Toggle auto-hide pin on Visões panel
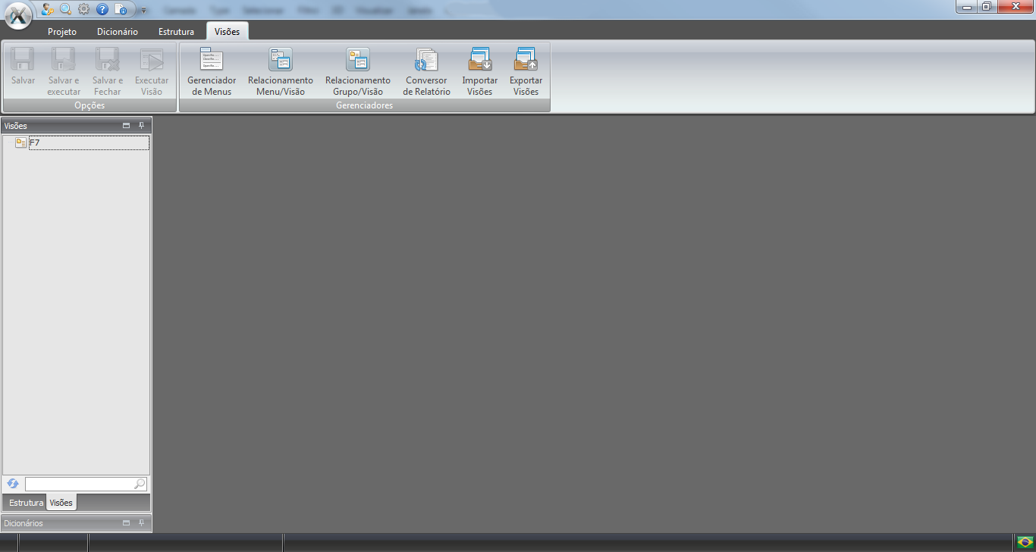The image size is (1036, 552). (x=141, y=126)
